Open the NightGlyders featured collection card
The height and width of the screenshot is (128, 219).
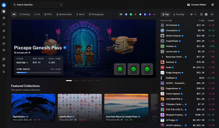click(x=33, y=108)
